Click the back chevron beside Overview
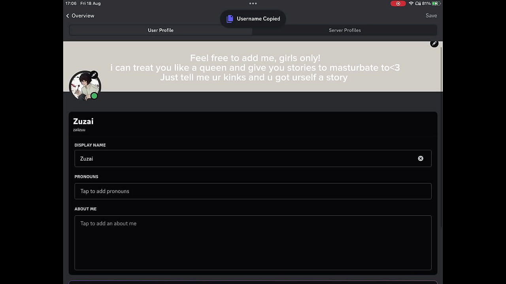 click(68, 16)
